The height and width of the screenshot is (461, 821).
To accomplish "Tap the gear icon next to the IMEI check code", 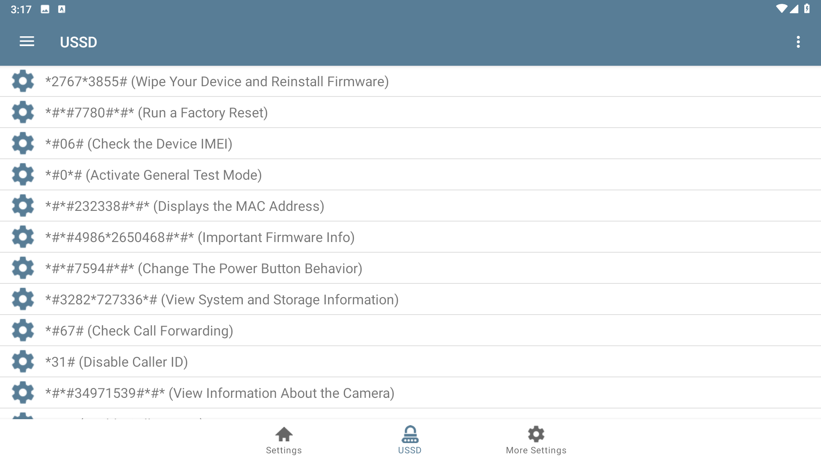I will coord(23,143).
